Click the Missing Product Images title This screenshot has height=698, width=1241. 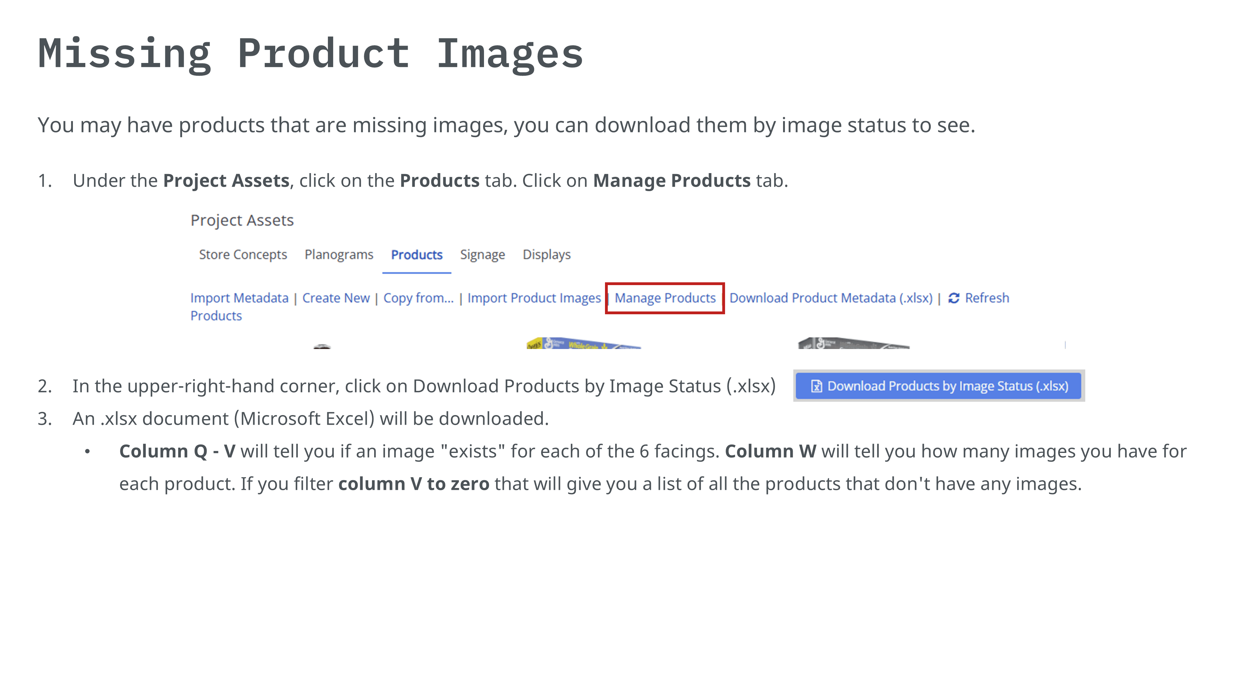click(x=310, y=53)
